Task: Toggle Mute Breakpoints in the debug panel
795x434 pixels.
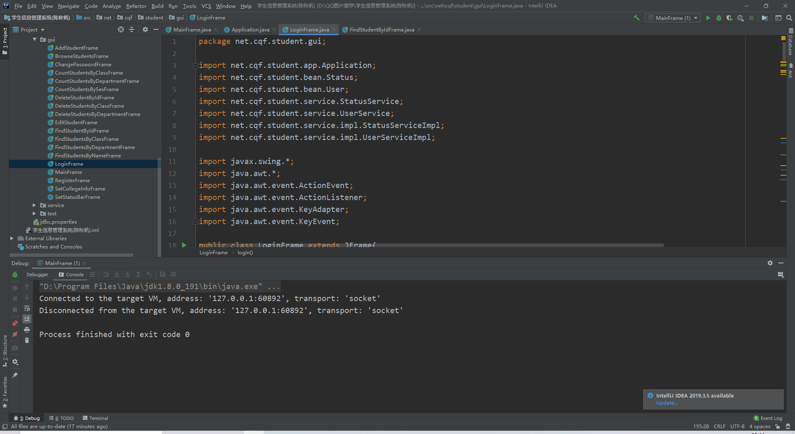Action: [x=15, y=334]
